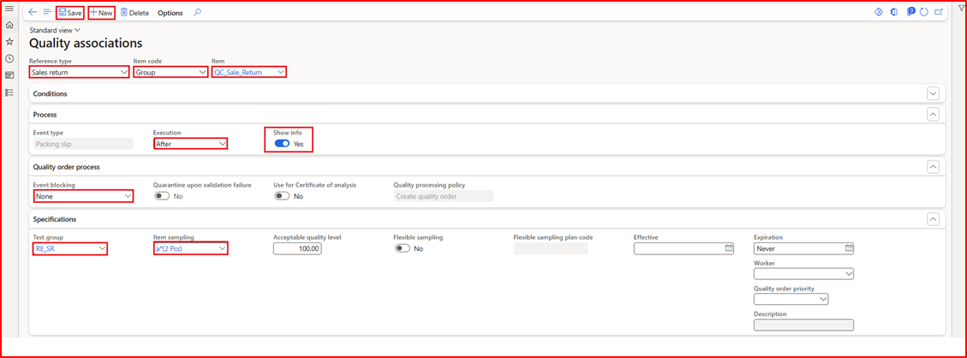The height and width of the screenshot is (358, 967).
Task: Open Recent clock icon in sidebar
Action: tap(9, 58)
